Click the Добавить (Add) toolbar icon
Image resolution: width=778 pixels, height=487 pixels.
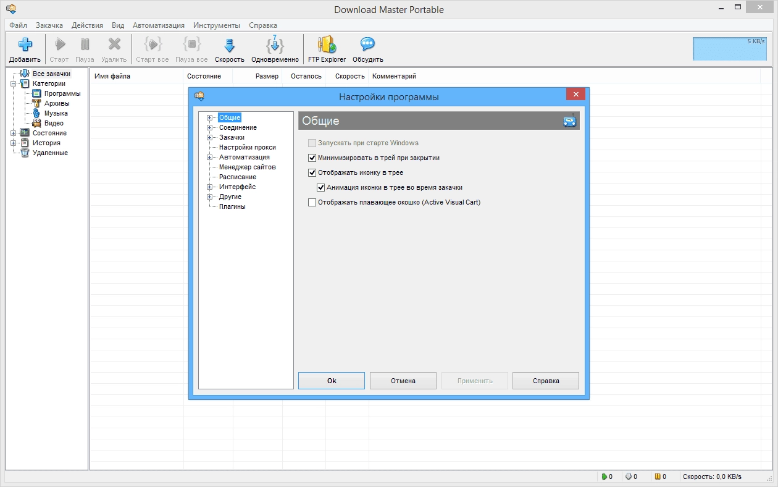[25, 44]
